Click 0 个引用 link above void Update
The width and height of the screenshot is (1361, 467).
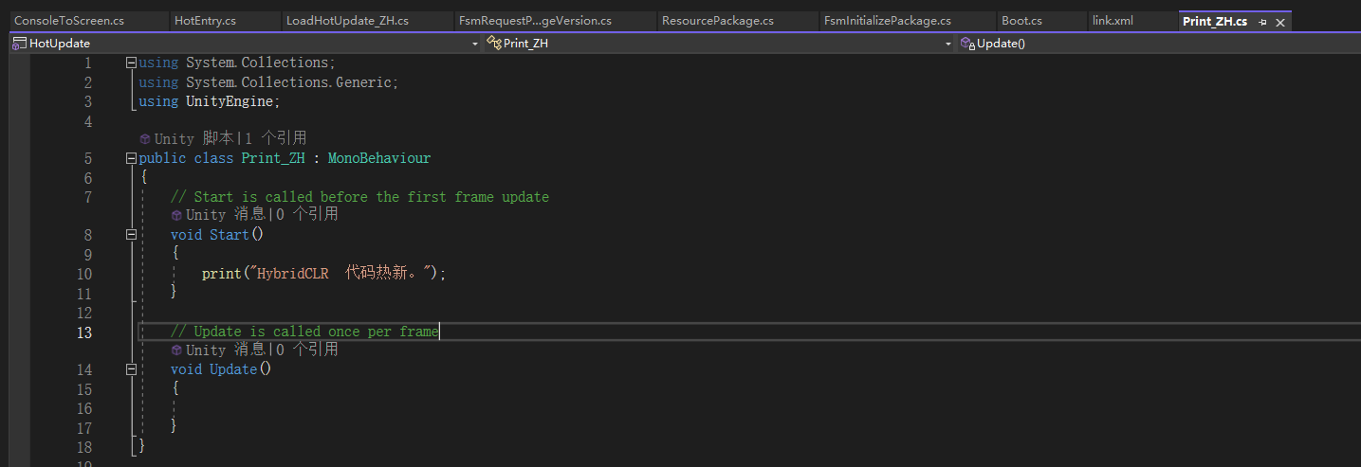[306, 350]
